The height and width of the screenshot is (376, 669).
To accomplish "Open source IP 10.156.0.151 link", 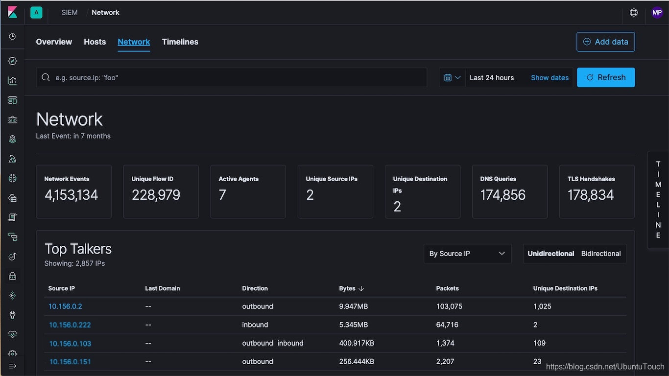I will (70, 362).
